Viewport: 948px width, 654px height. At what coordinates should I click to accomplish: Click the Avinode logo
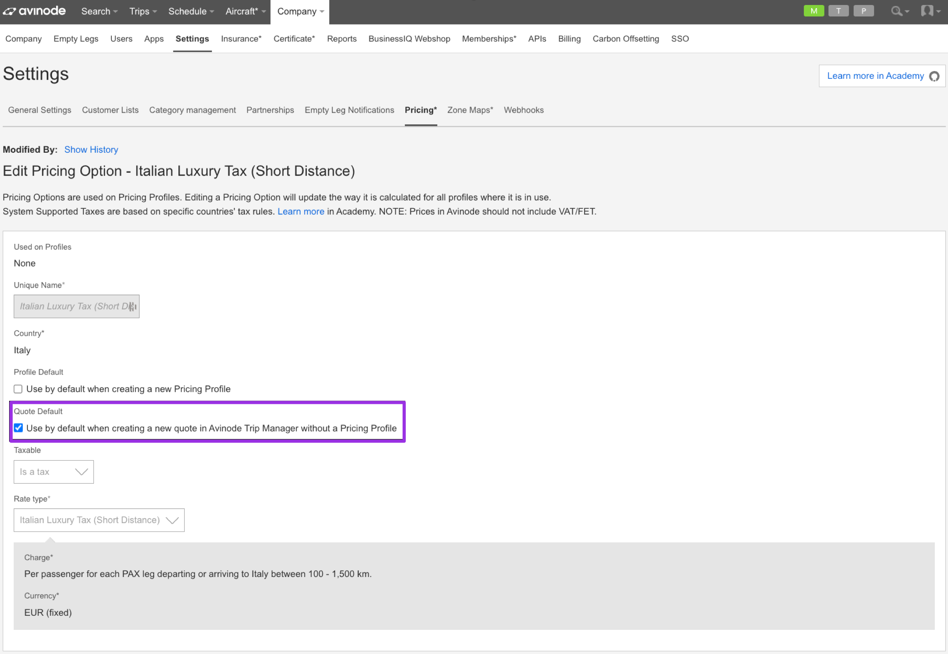pyautogui.click(x=35, y=11)
